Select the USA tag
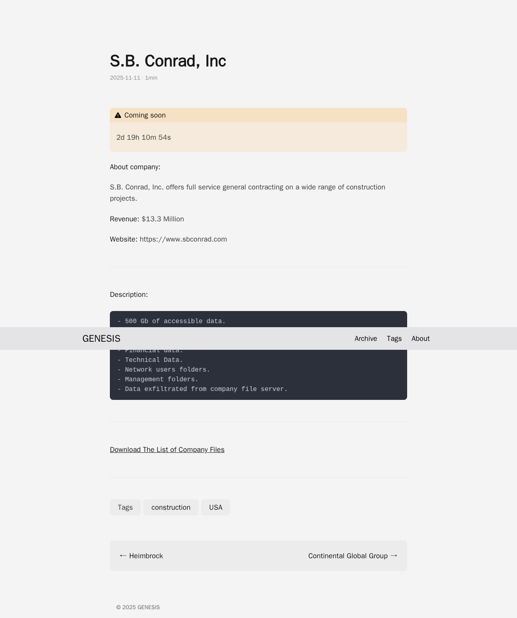The image size is (517, 618). [x=216, y=507]
